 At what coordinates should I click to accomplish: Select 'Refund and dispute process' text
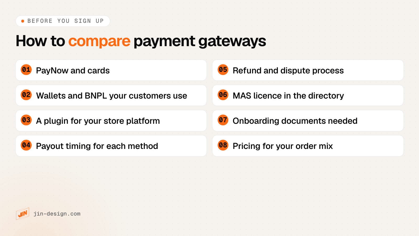(x=288, y=71)
